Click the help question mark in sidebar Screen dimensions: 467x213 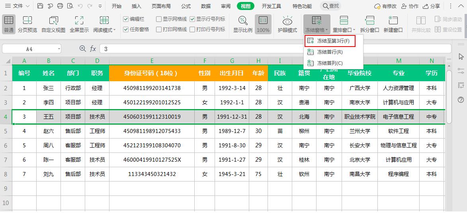click(x=461, y=100)
